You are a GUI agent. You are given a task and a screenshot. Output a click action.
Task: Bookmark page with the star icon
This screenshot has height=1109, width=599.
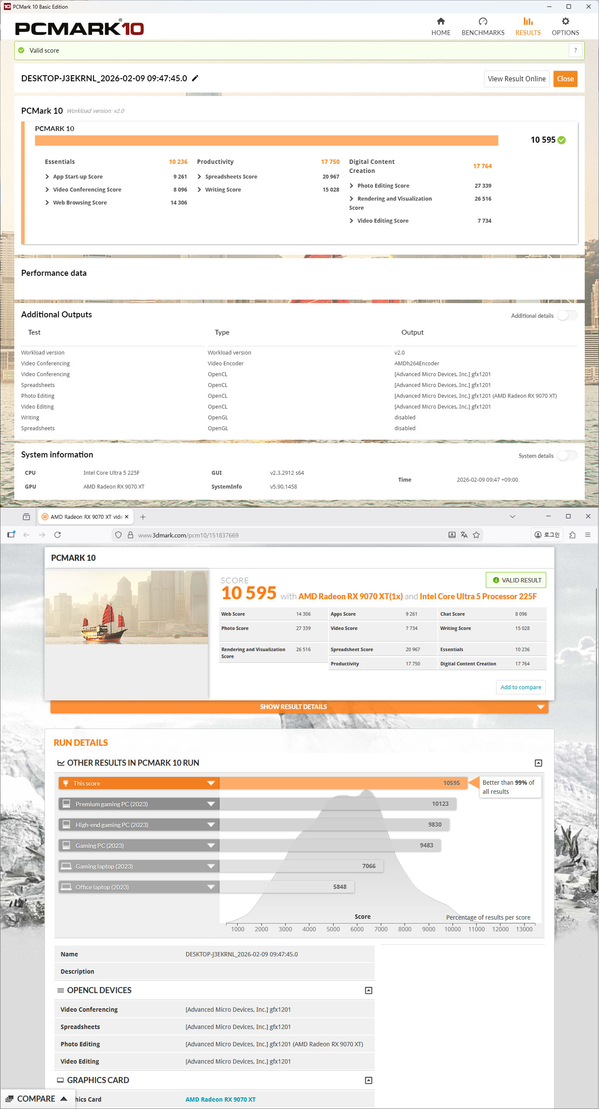click(x=476, y=535)
